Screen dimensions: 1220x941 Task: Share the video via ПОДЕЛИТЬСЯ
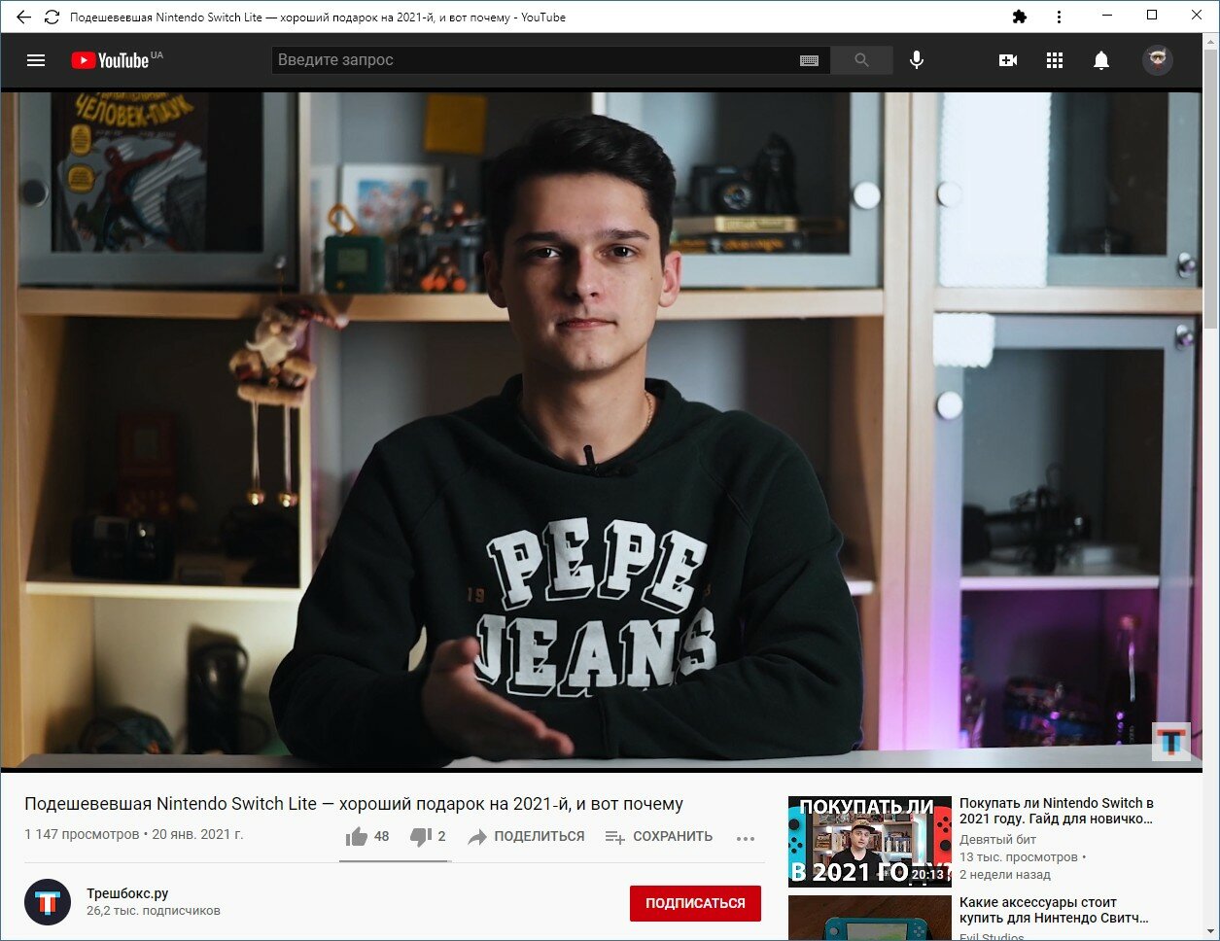pyautogui.click(x=526, y=836)
